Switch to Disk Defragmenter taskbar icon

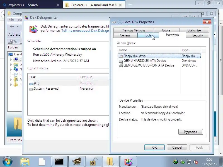[128, 162]
